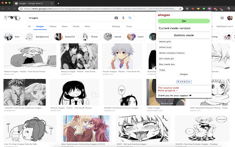This screenshot has width=235, height=147.
Task: Click the browser back arrow
Action: pyautogui.click(x=3, y=9)
